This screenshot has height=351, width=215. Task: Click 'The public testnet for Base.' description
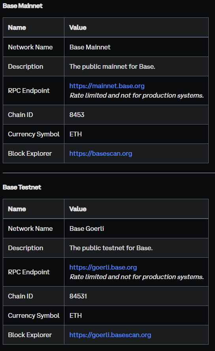(111, 248)
